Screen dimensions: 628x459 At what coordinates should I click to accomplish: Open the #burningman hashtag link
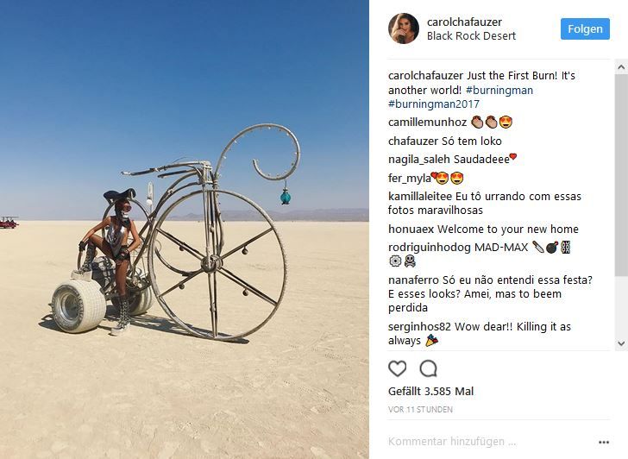(499, 90)
